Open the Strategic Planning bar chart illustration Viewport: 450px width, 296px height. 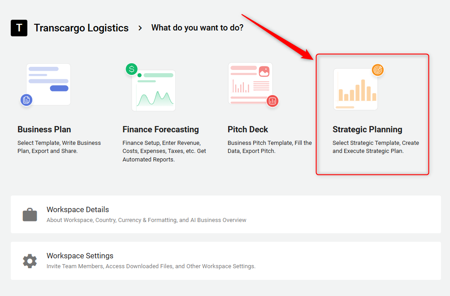(355, 90)
